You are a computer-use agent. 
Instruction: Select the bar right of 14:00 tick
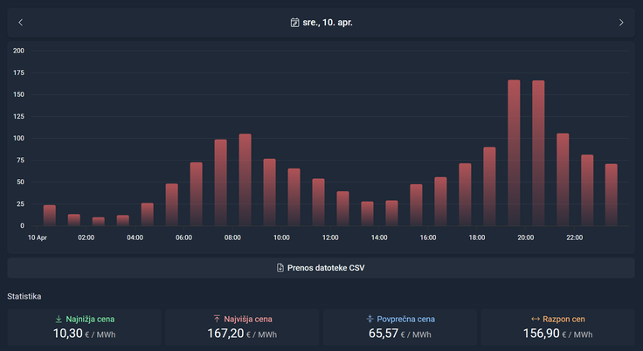[x=391, y=213]
